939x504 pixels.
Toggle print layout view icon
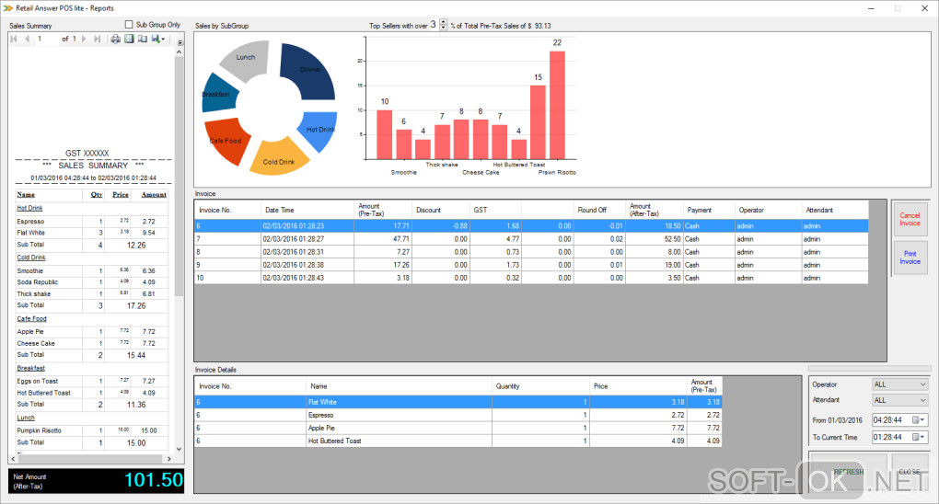coord(129,39)
